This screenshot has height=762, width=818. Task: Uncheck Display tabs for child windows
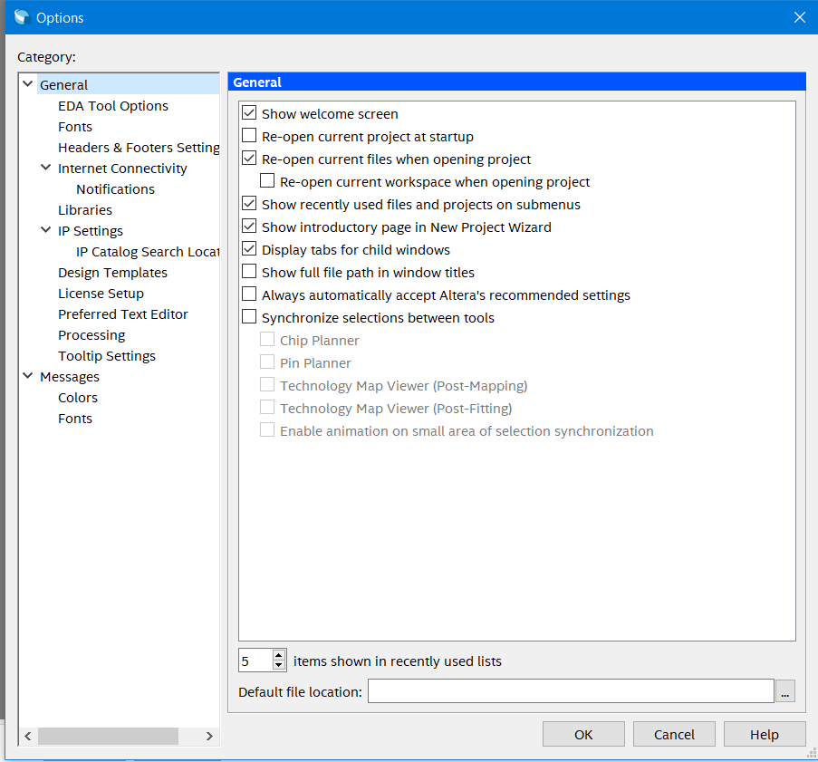pos(249,249)
